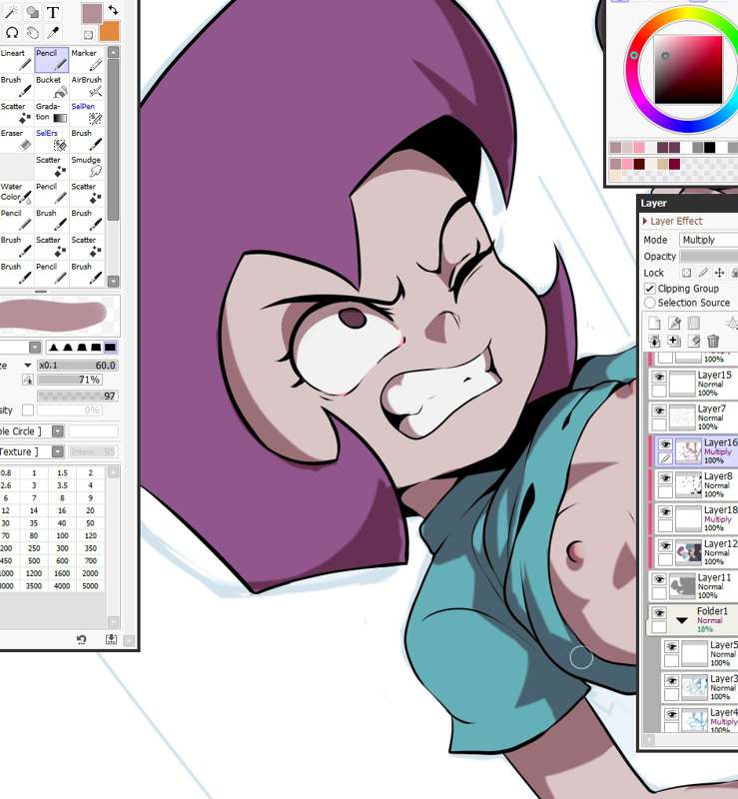
Task: Collapse the Folder1 layer group
Action: [682, 620]
